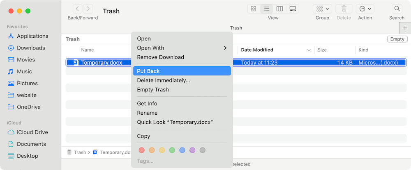Select the Trash tab label

pyautogui.click(x=236, y=28)
